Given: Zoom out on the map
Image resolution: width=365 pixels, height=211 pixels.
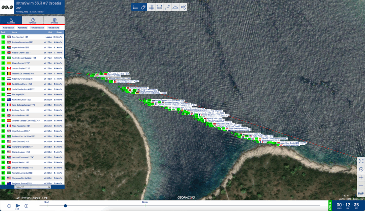Looking at the screenshot, I should [x=361, y=185].
